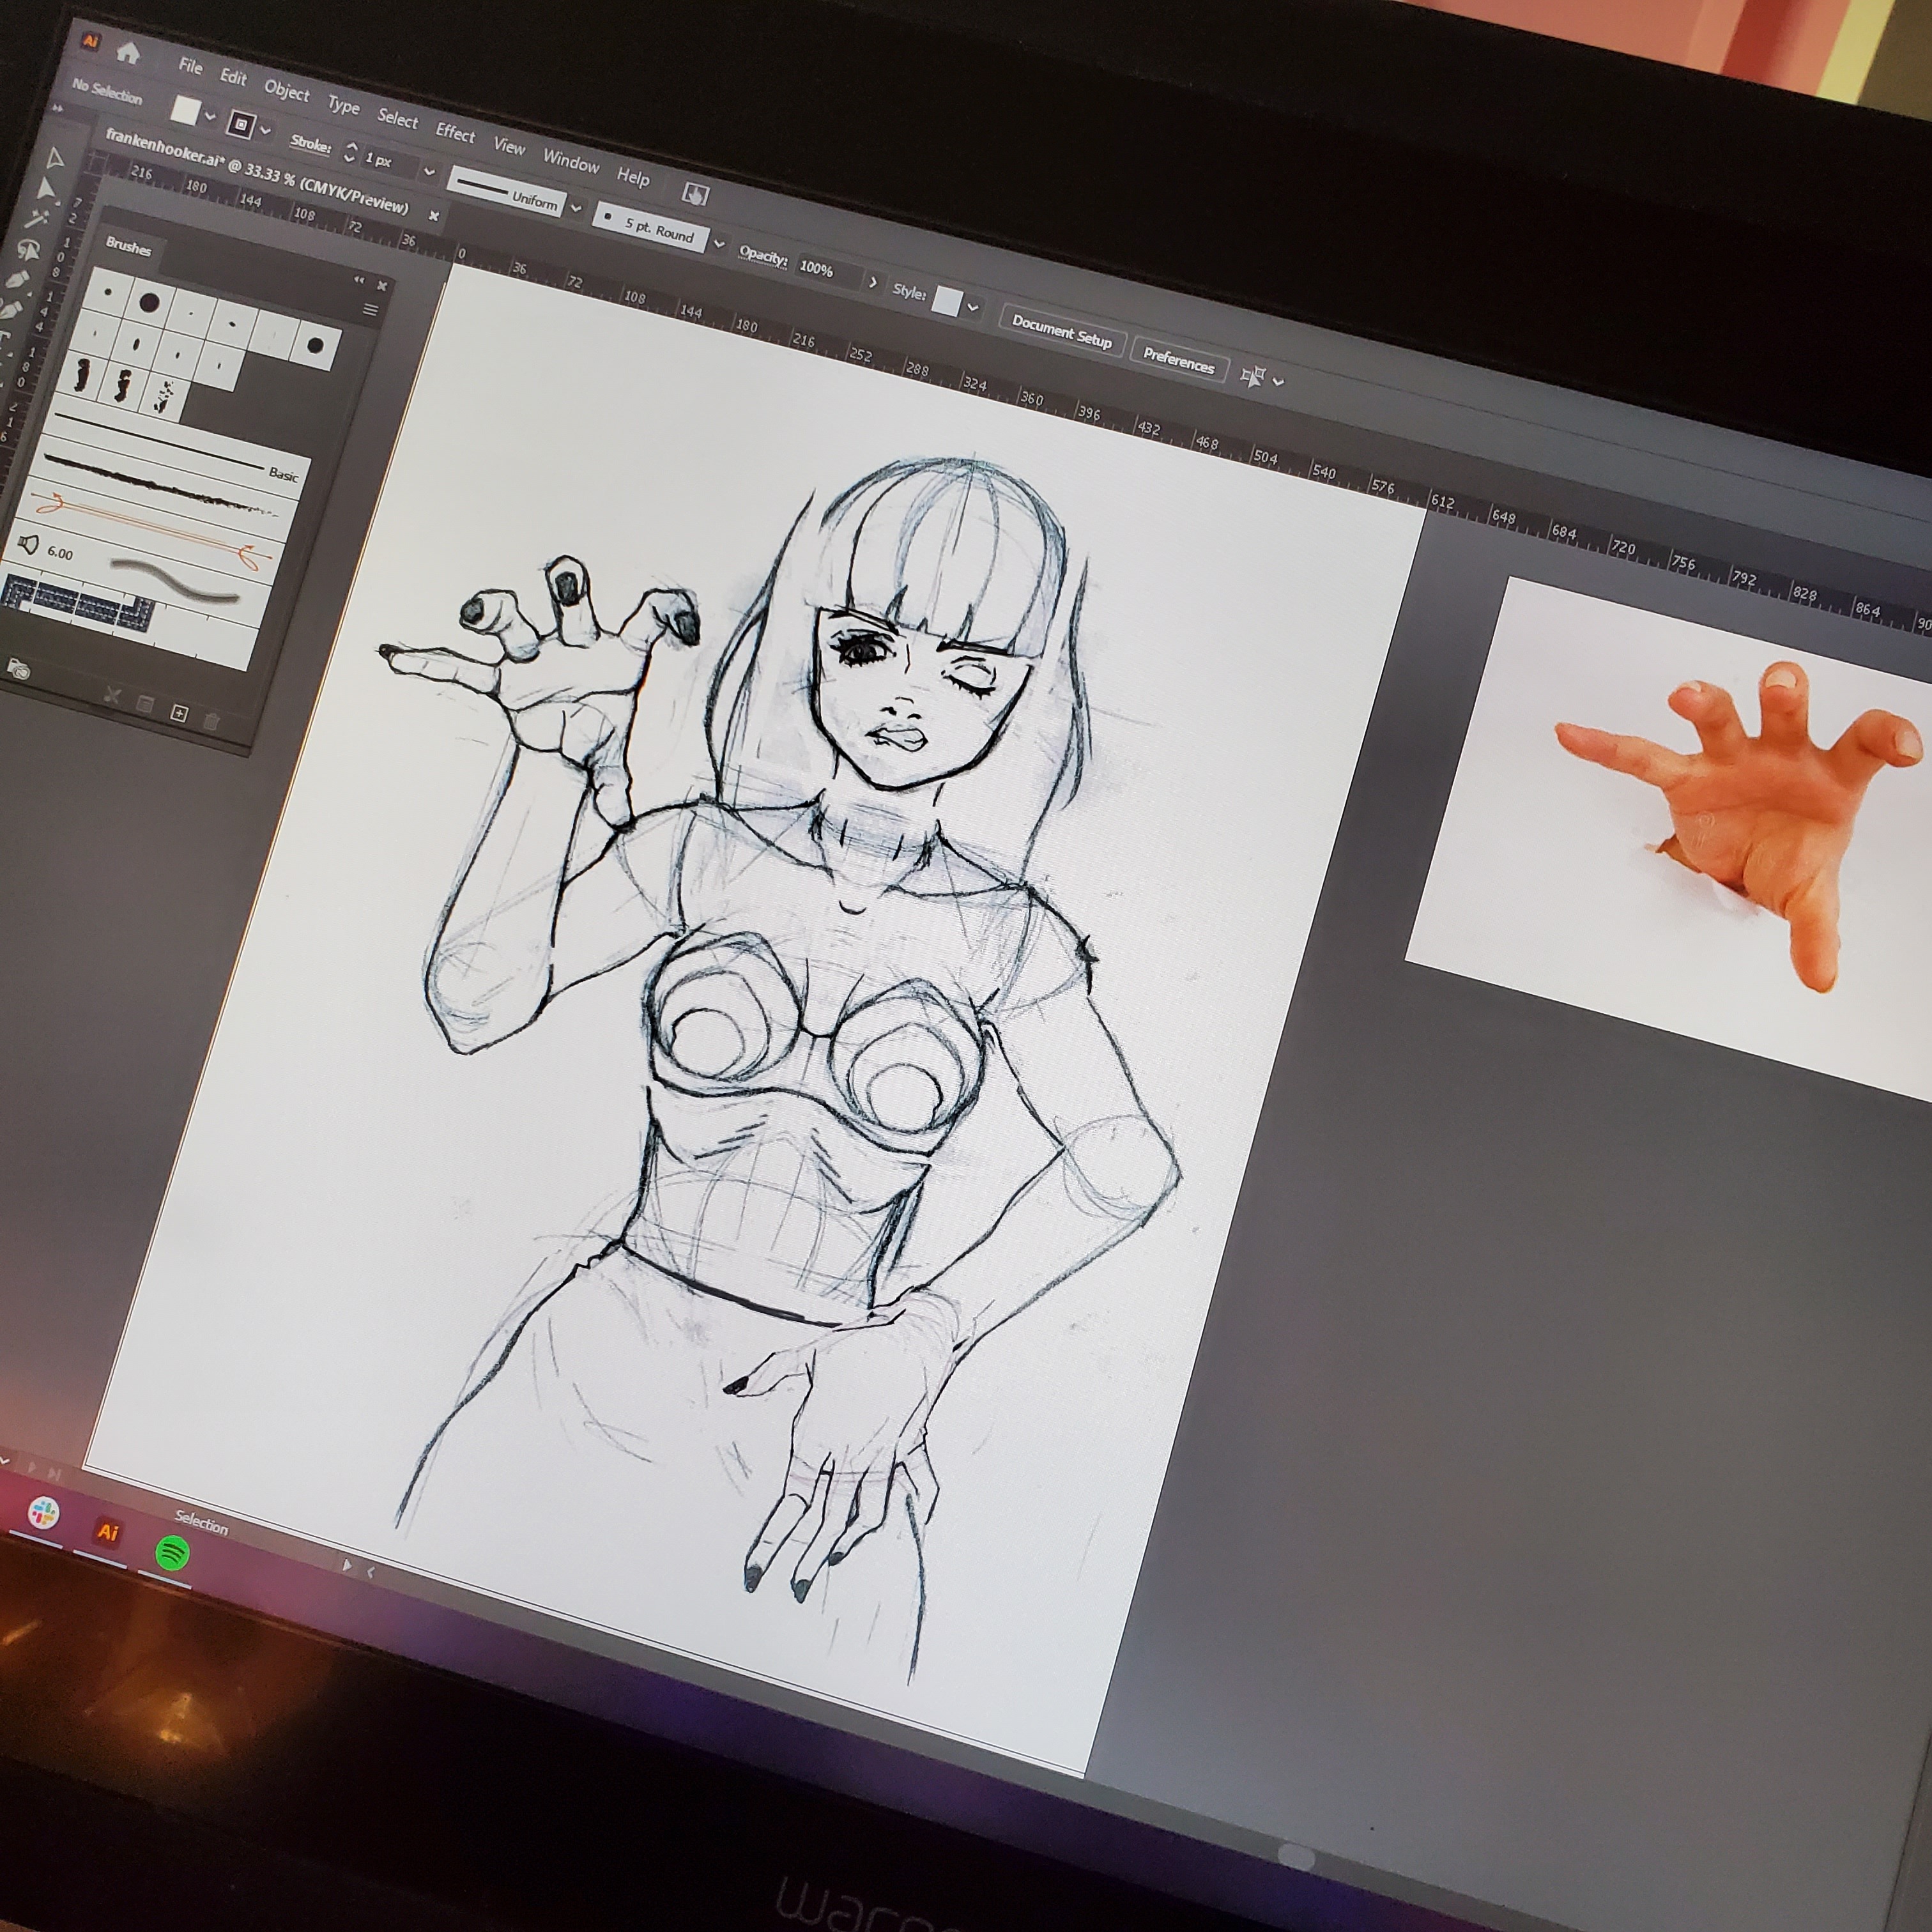Select the large round calligraphic brush

tap(150, 303)
